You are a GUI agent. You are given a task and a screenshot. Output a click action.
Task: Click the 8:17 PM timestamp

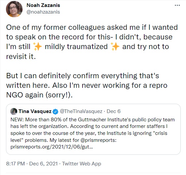click(16, 164)
